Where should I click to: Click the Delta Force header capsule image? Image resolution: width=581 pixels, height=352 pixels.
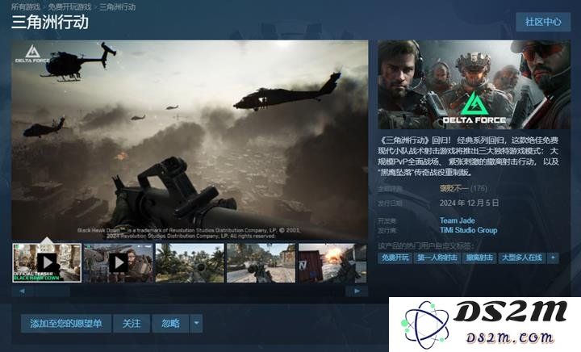tap(474, 85)
